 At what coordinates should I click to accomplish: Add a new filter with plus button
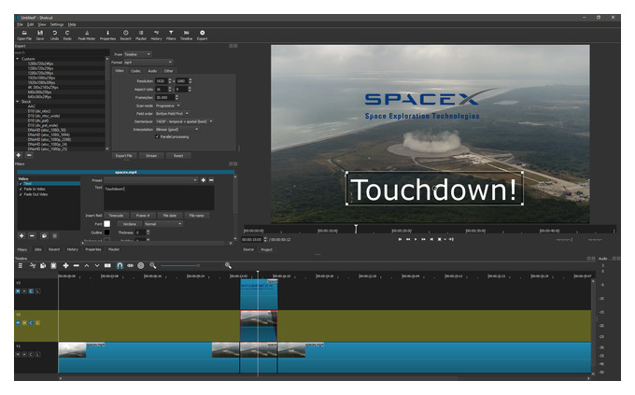(x=21, y=235)
